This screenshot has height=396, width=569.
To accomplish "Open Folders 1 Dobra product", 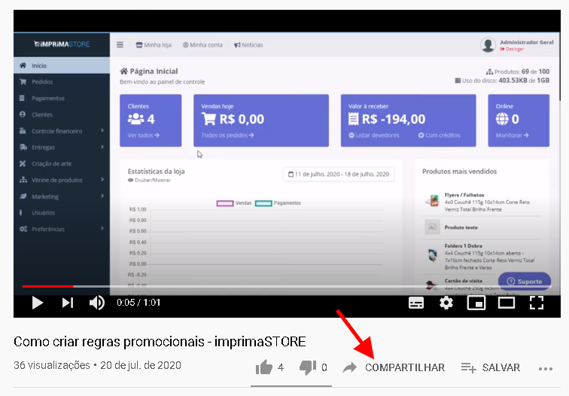I will [x=464, y=245].
